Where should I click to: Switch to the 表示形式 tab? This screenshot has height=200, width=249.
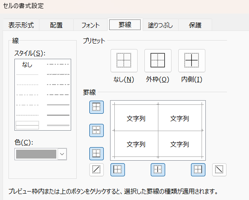(21, 25)
